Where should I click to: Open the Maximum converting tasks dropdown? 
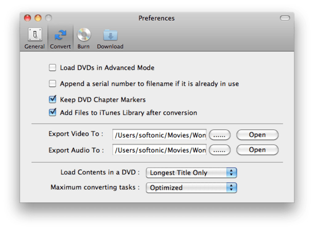point(191,188)
